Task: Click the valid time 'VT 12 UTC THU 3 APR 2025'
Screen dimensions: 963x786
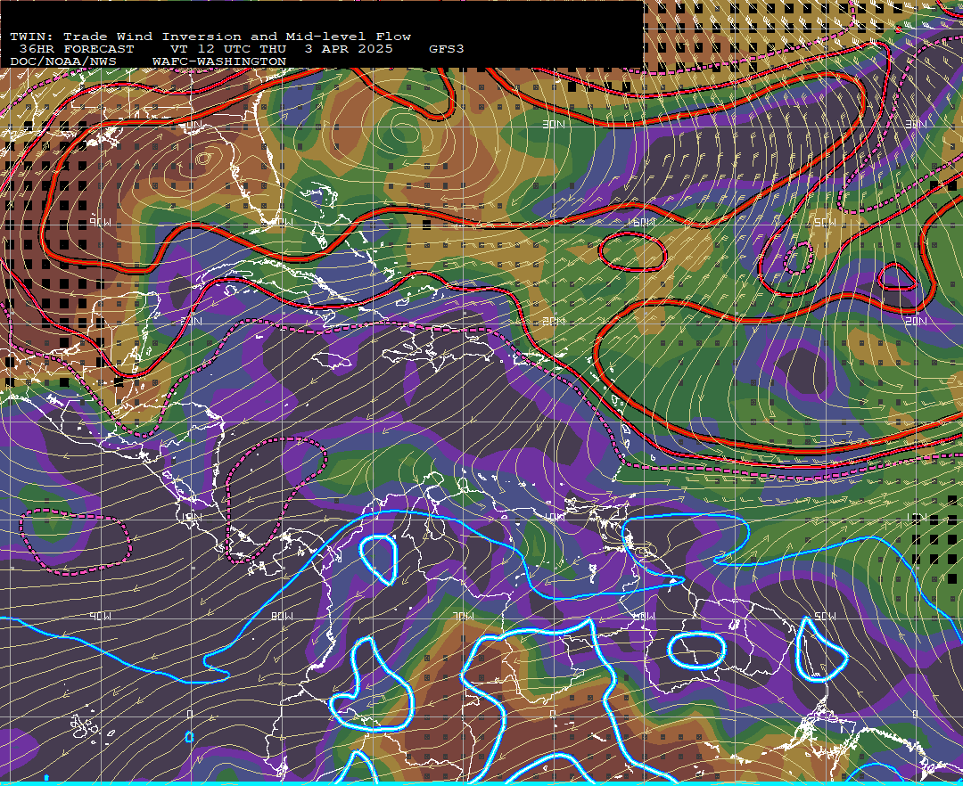Action: pos(282,49)
